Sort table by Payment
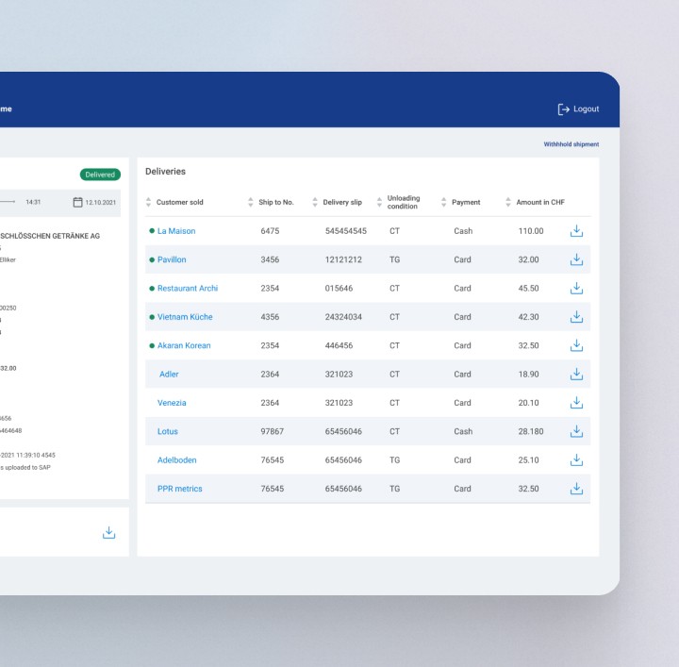679x667 pixels. pyautogui.click(x=443, y=202)
